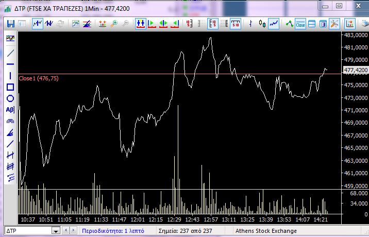369x237 pixels.
Task: Click the green left-arrow scroll icon
Action: (175, 24)
